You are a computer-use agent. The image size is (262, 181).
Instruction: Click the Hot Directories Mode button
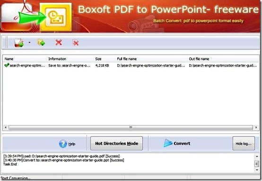pos(116,143)
